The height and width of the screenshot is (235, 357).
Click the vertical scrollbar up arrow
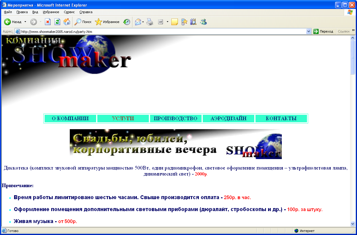(353, 38)
